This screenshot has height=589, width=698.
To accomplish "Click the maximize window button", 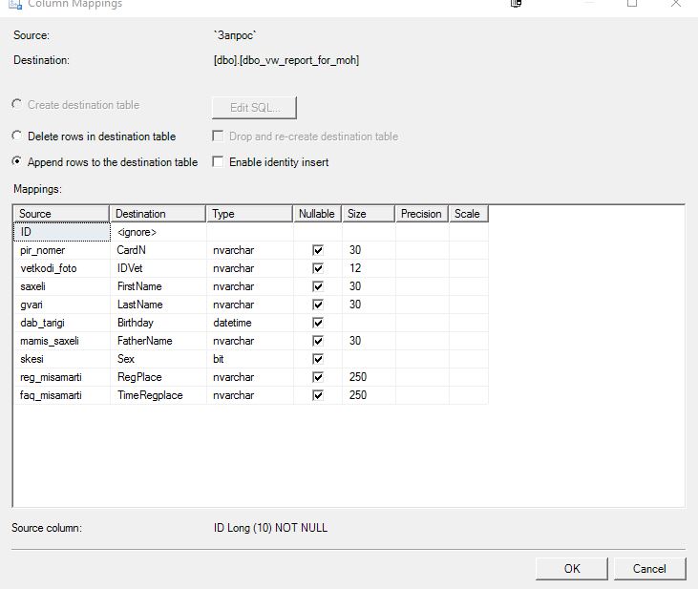I will click(x=631, y=4).
